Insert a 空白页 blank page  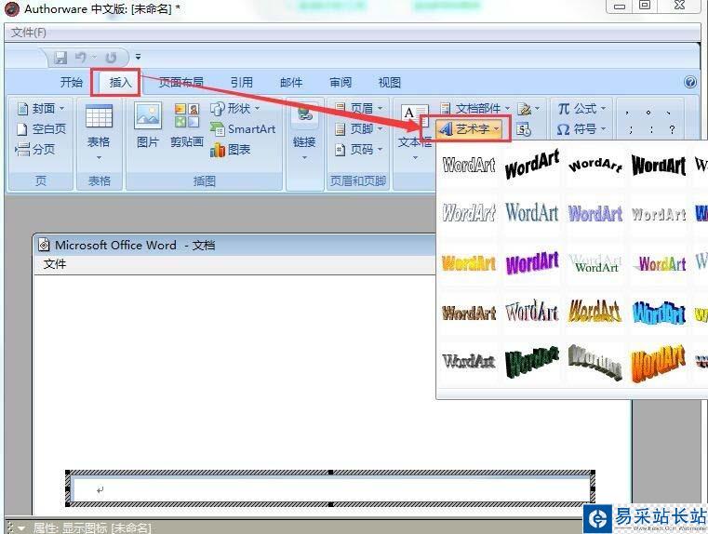click(41, 129)
